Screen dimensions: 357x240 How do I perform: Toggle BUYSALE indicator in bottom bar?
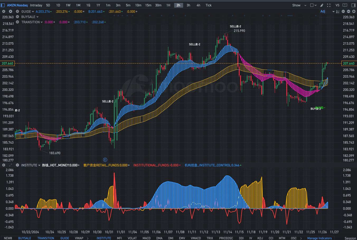(25, 238)
